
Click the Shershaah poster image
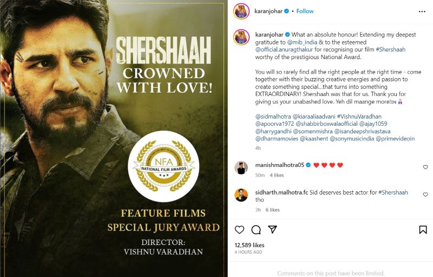pyautogui.click(x=114, y=139)
